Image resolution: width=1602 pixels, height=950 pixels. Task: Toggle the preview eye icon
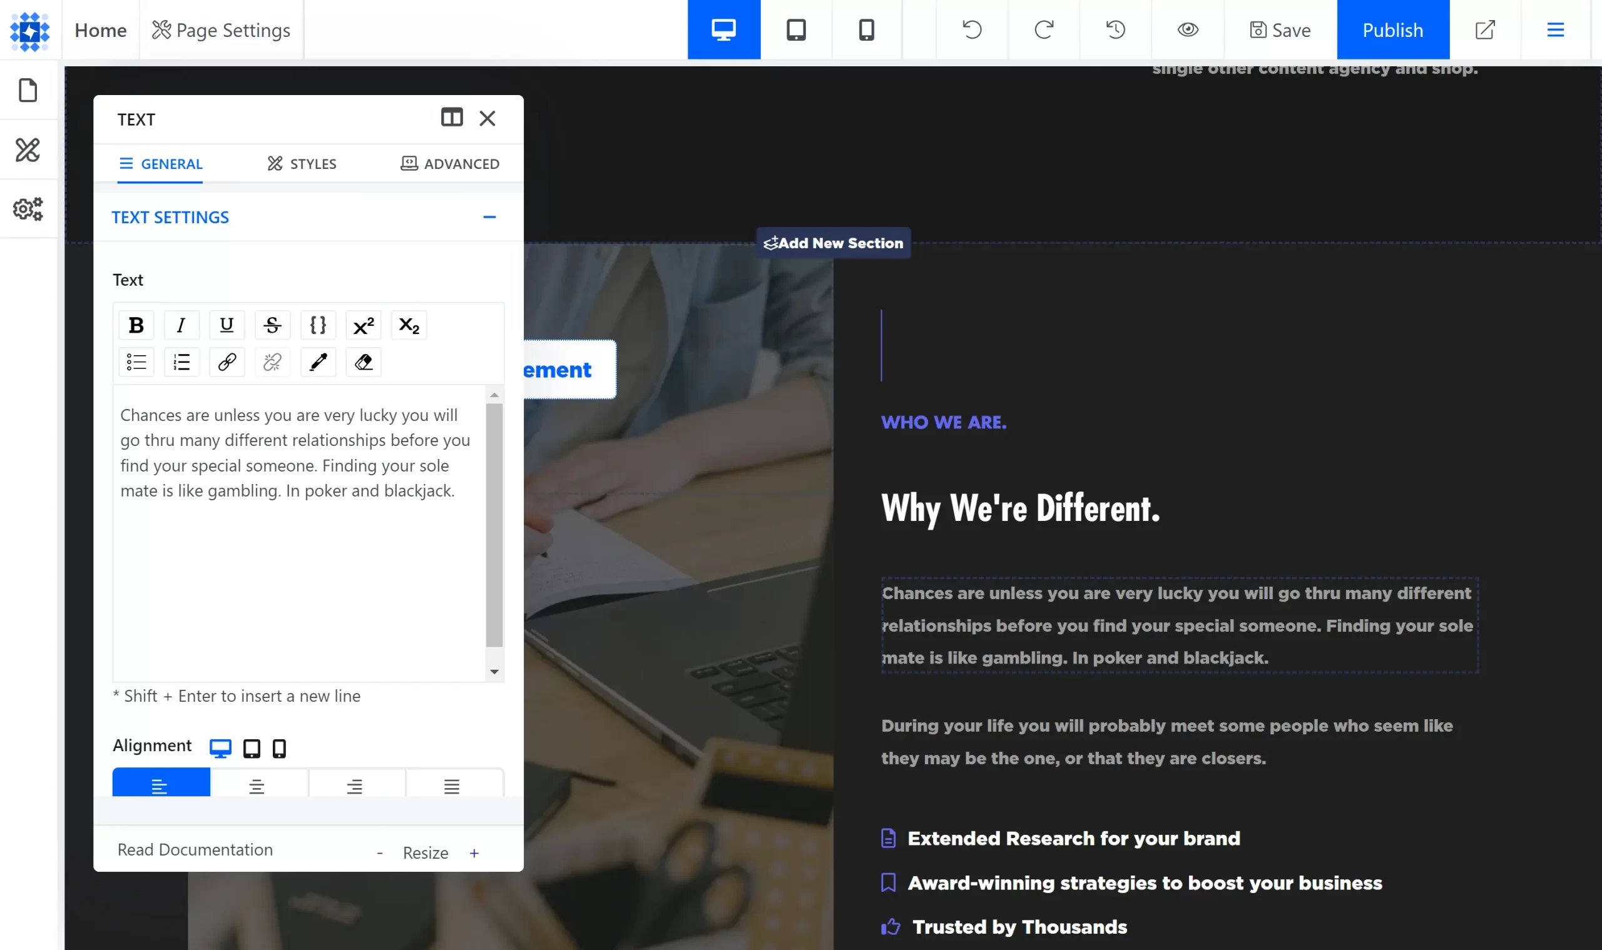(x=1188, y=29)
